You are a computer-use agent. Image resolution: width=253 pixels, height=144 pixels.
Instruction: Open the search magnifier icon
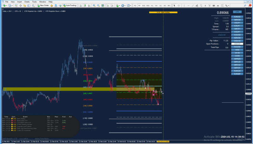click(245, 5)
